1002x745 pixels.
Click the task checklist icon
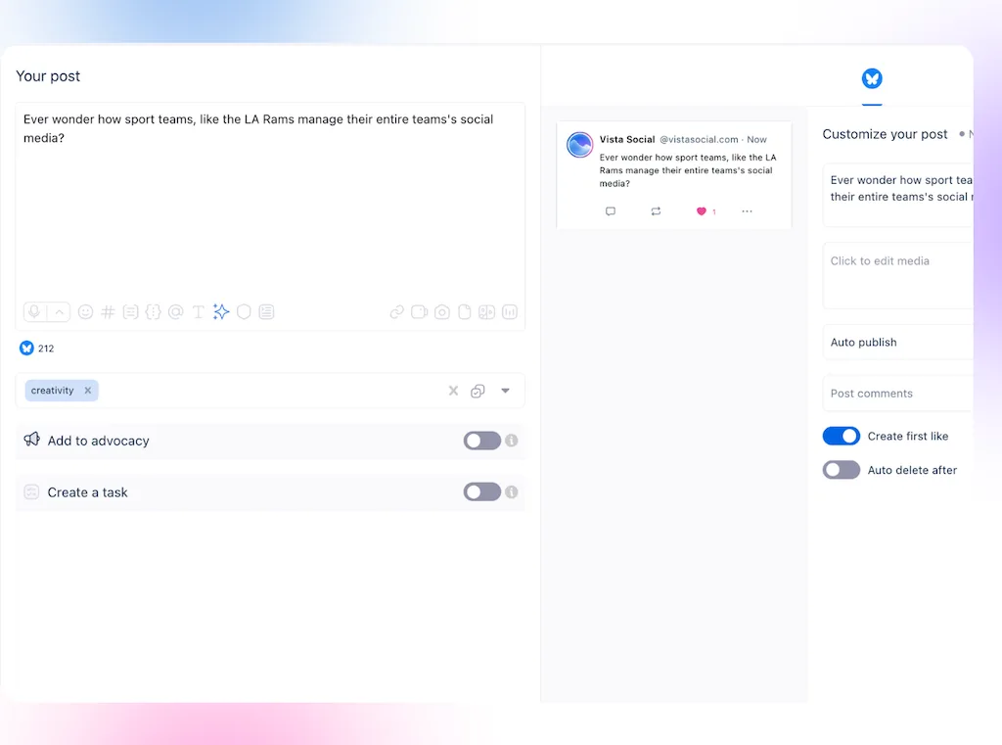tap(31, 491)
